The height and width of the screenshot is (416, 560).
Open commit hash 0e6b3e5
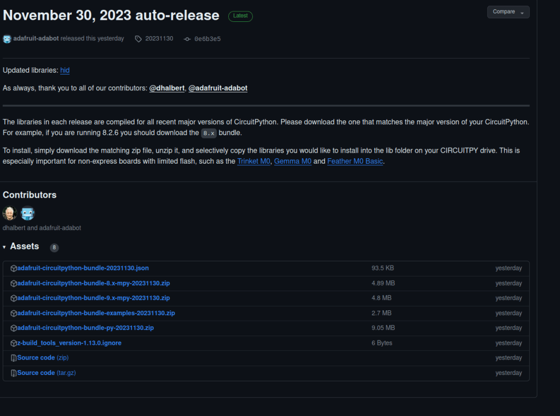tap(207, 39)
